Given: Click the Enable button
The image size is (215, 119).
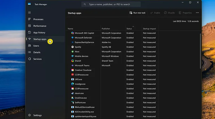Looking at the screenshot, I should 155,13.
